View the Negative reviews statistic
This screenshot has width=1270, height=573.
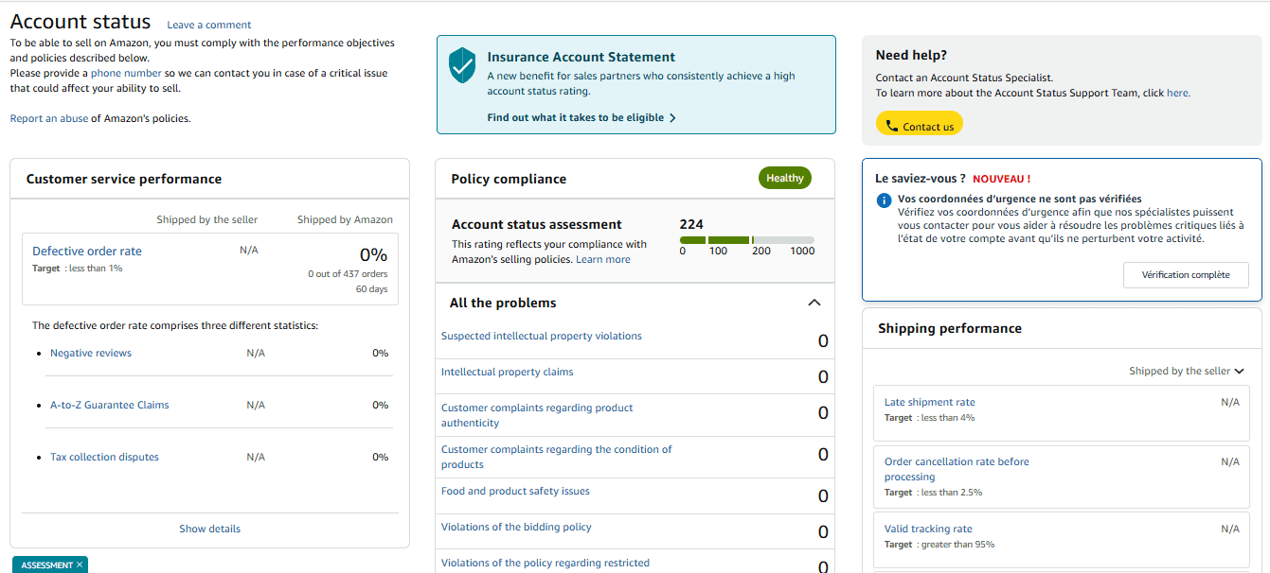(91, 352)
